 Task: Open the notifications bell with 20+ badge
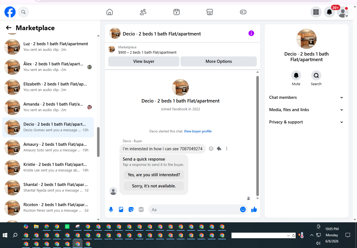click(x=329, y=12)
